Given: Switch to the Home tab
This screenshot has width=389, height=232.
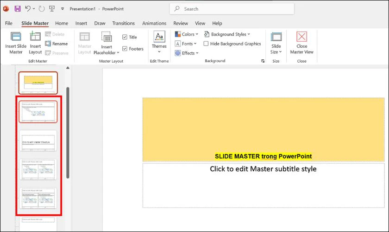Looking at the screenshot, I should pos(62,23).
